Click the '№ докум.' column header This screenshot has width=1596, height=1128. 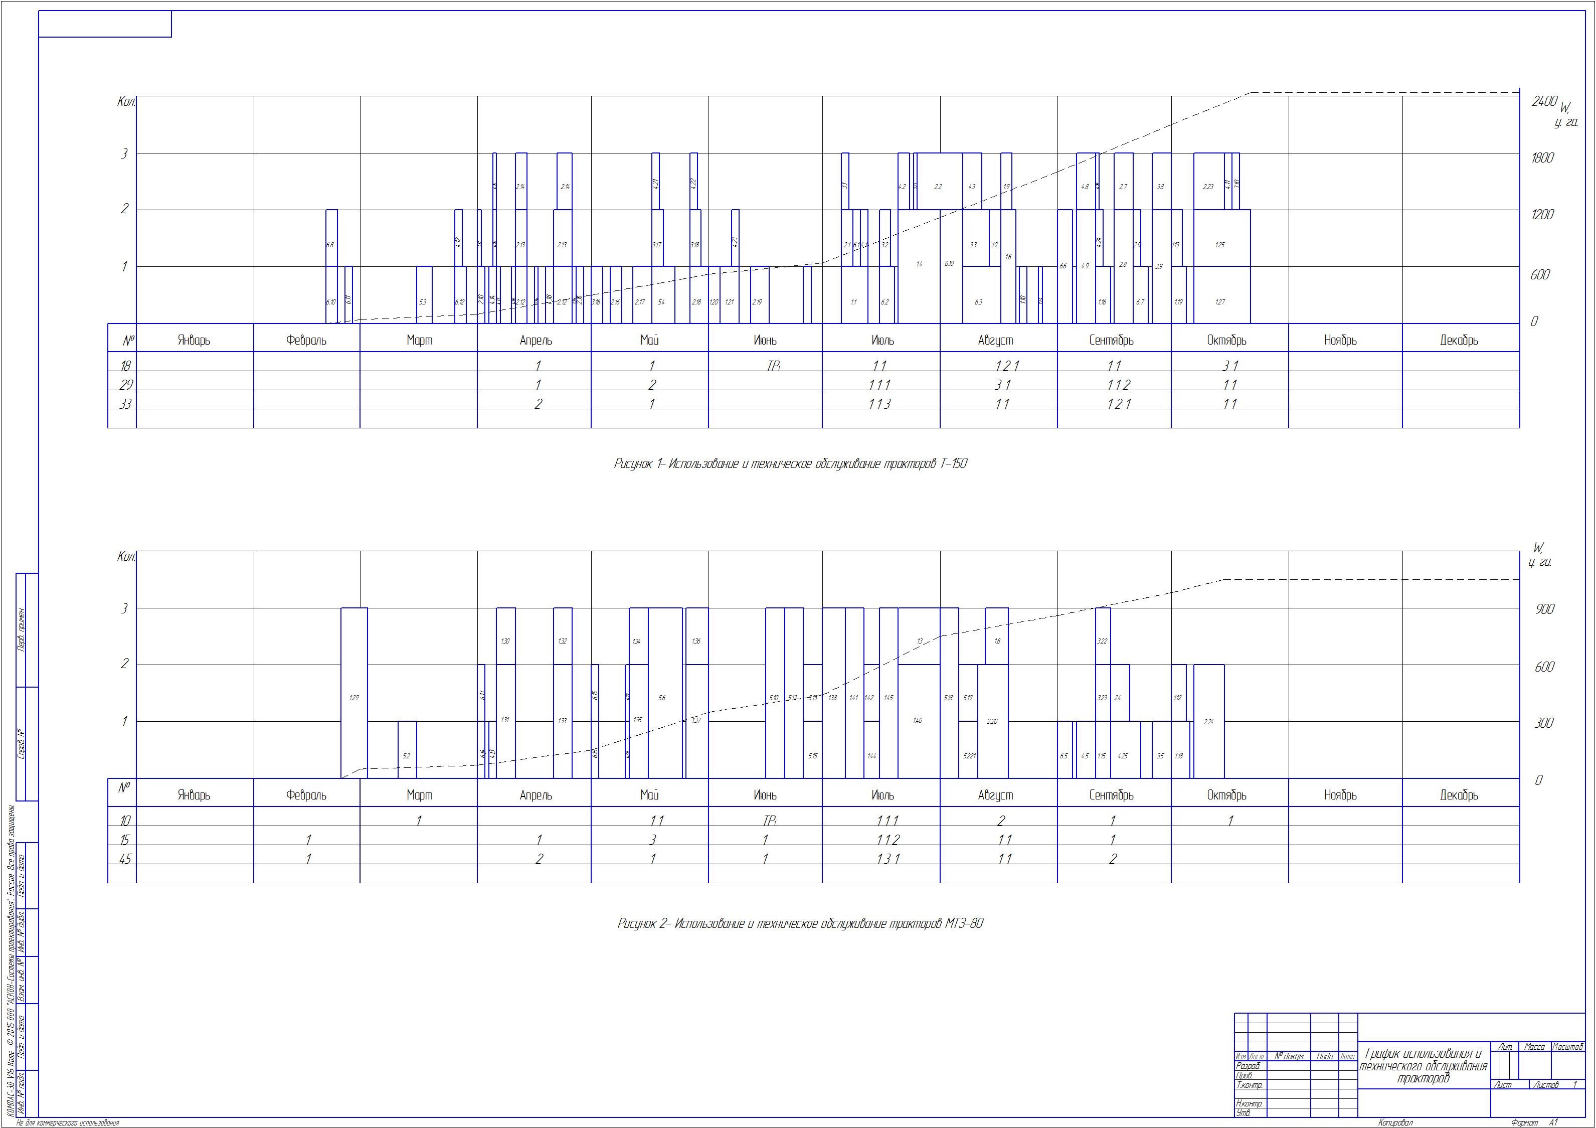coord(1289,1056)
